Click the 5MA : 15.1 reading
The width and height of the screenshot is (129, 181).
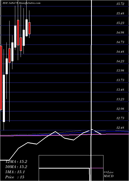(x=15, y=172)
